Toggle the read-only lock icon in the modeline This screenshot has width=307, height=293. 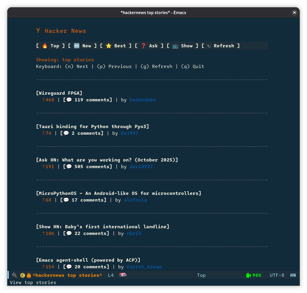click(x=29, y=275)
